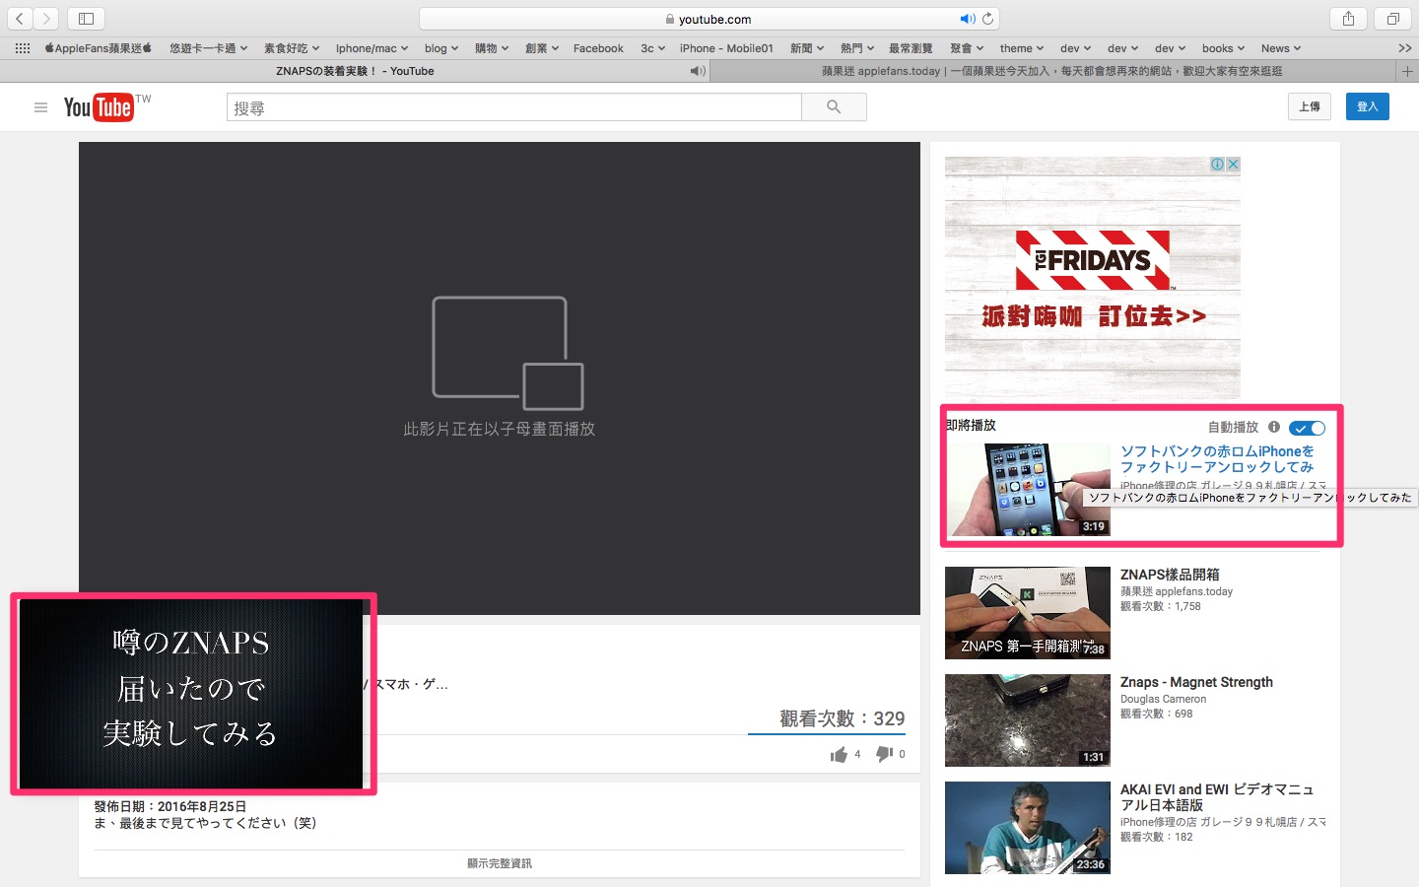Visit the 蘋果迷 applefans.today channel link

pos(1177,592)
